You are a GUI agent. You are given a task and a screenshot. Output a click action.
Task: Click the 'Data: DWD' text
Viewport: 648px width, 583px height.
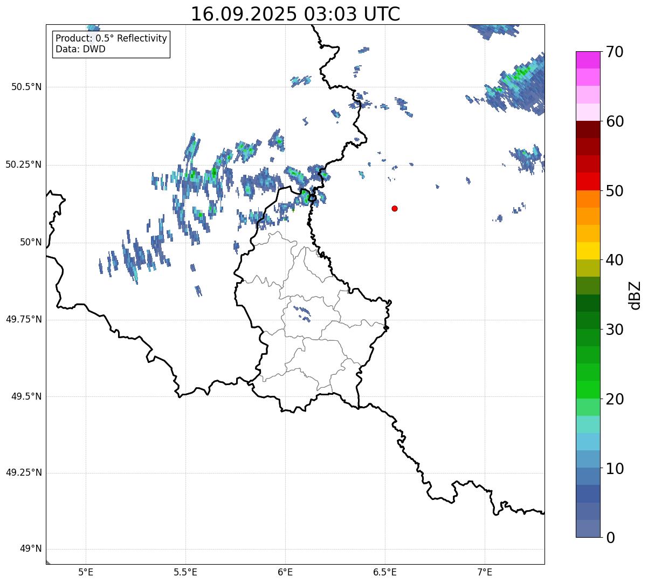tap(80, 49)
